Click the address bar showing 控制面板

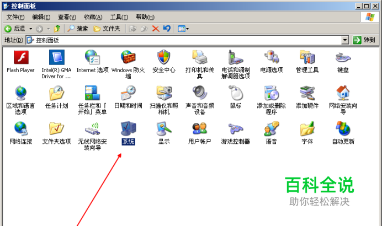184,40
